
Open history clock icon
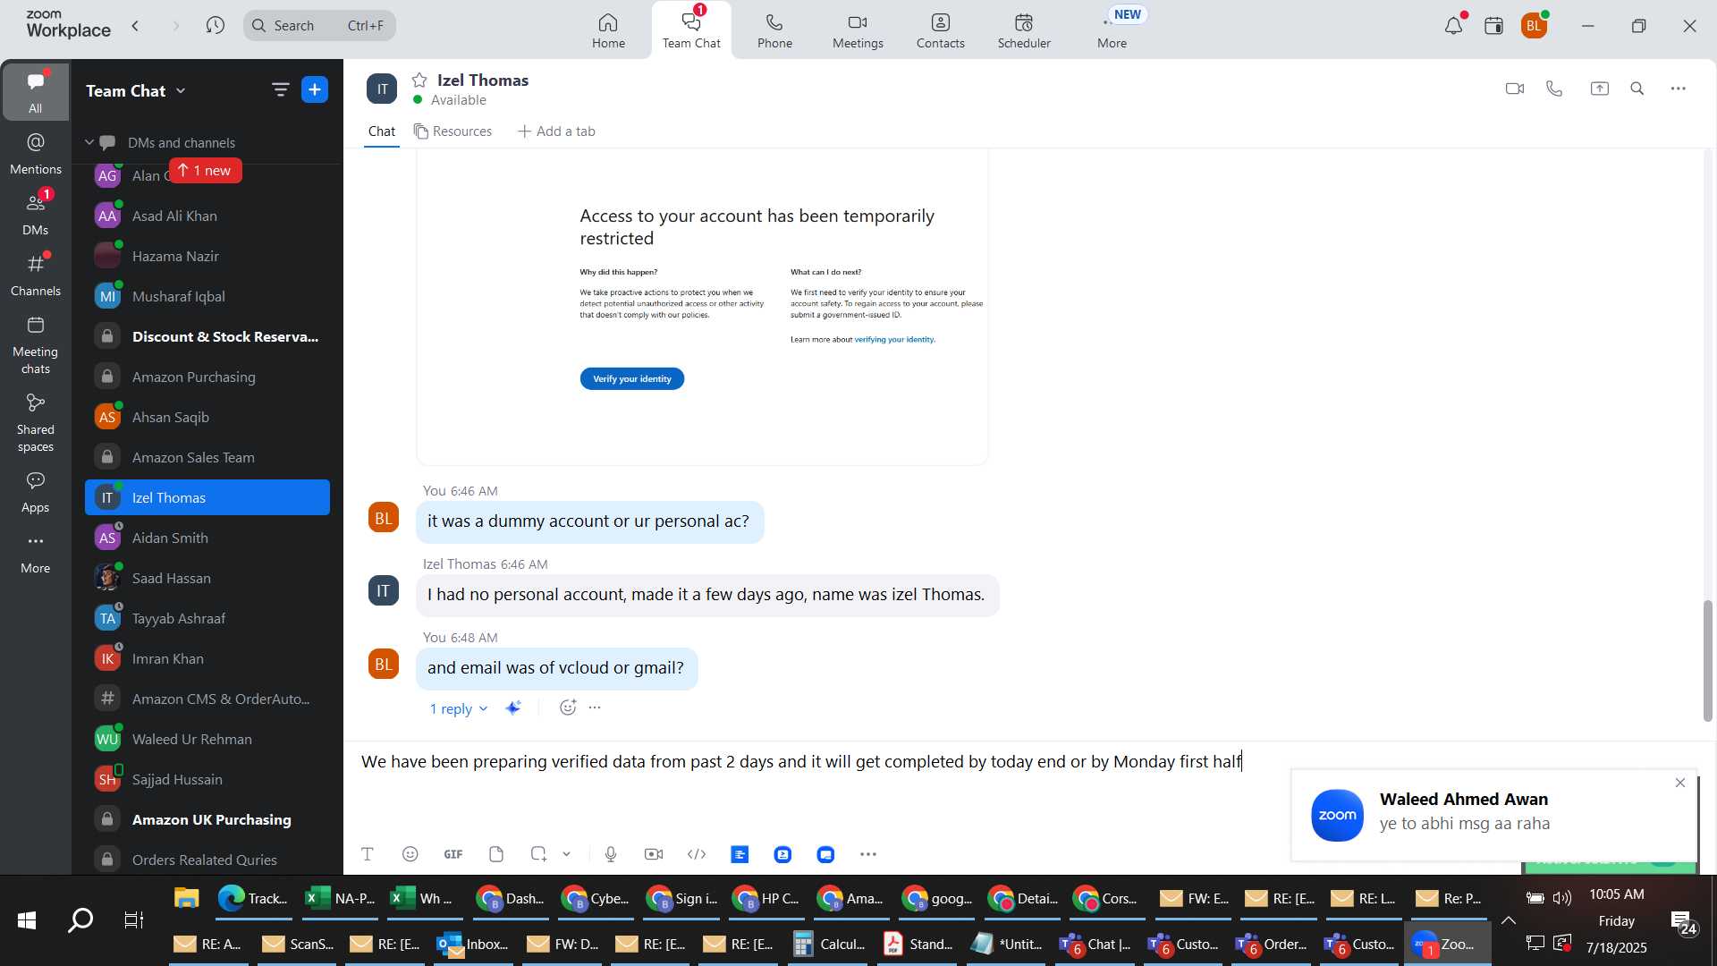215,26
